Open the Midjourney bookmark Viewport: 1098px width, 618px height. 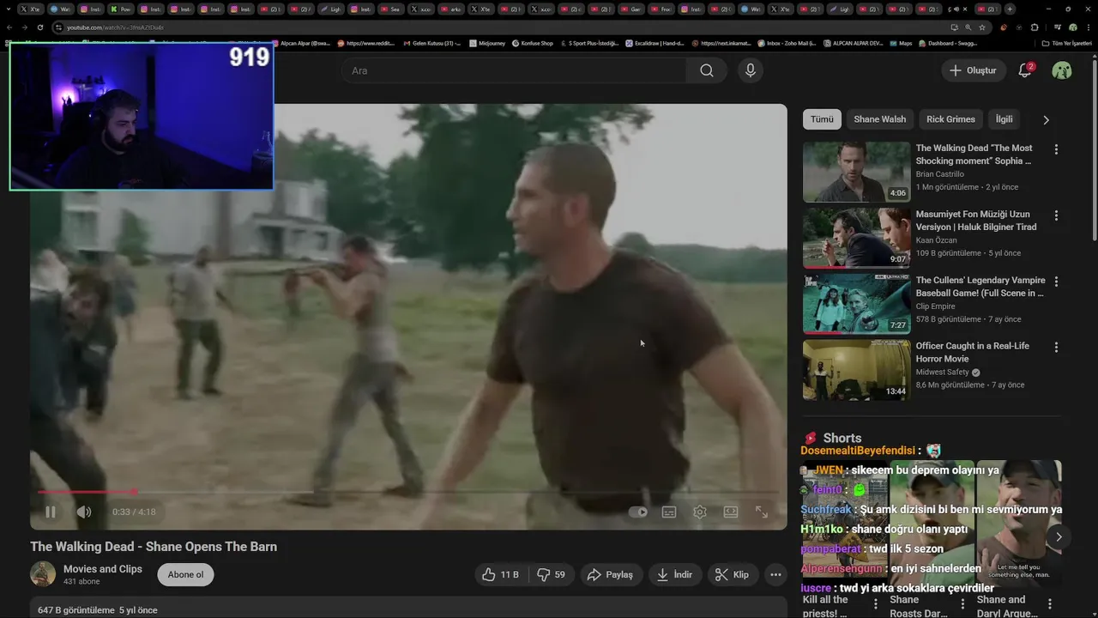486,43
